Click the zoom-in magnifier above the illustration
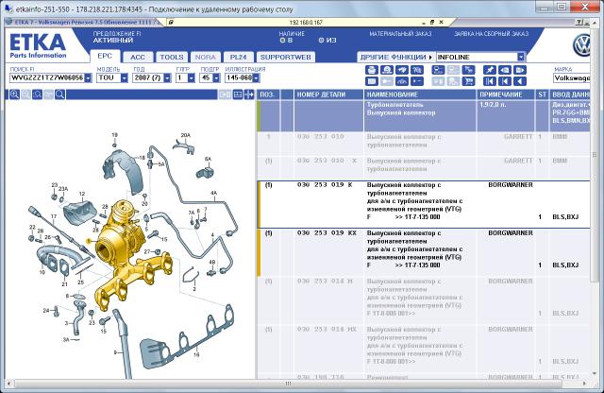The width and height of the screenshot is (604, 393). coord(15,94)
